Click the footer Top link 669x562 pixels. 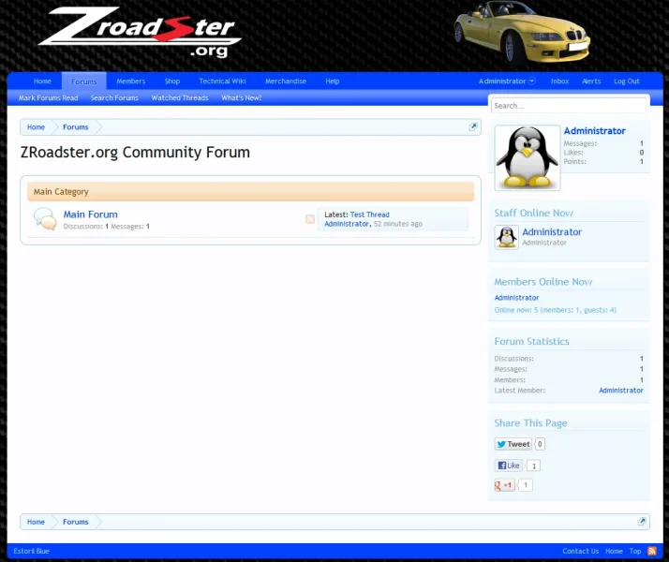click(635, 551)
